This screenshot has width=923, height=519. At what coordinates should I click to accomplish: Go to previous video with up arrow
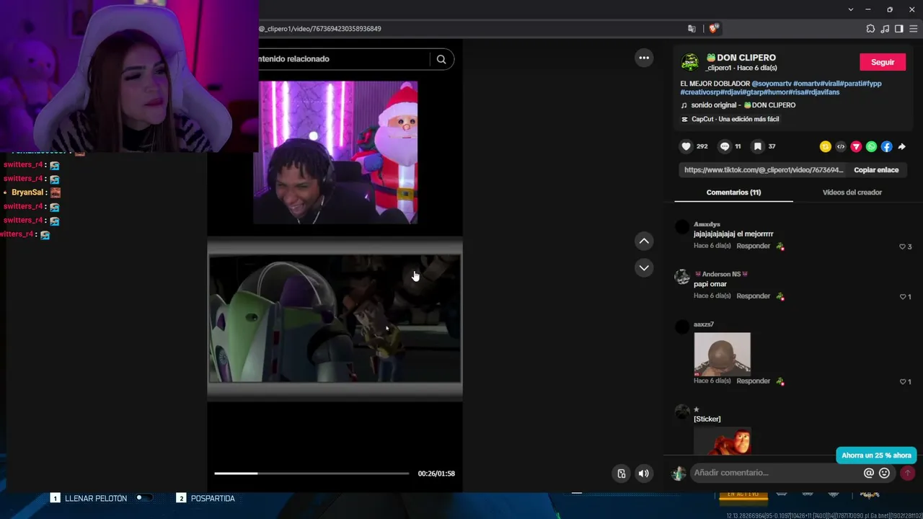click(644, 241)
